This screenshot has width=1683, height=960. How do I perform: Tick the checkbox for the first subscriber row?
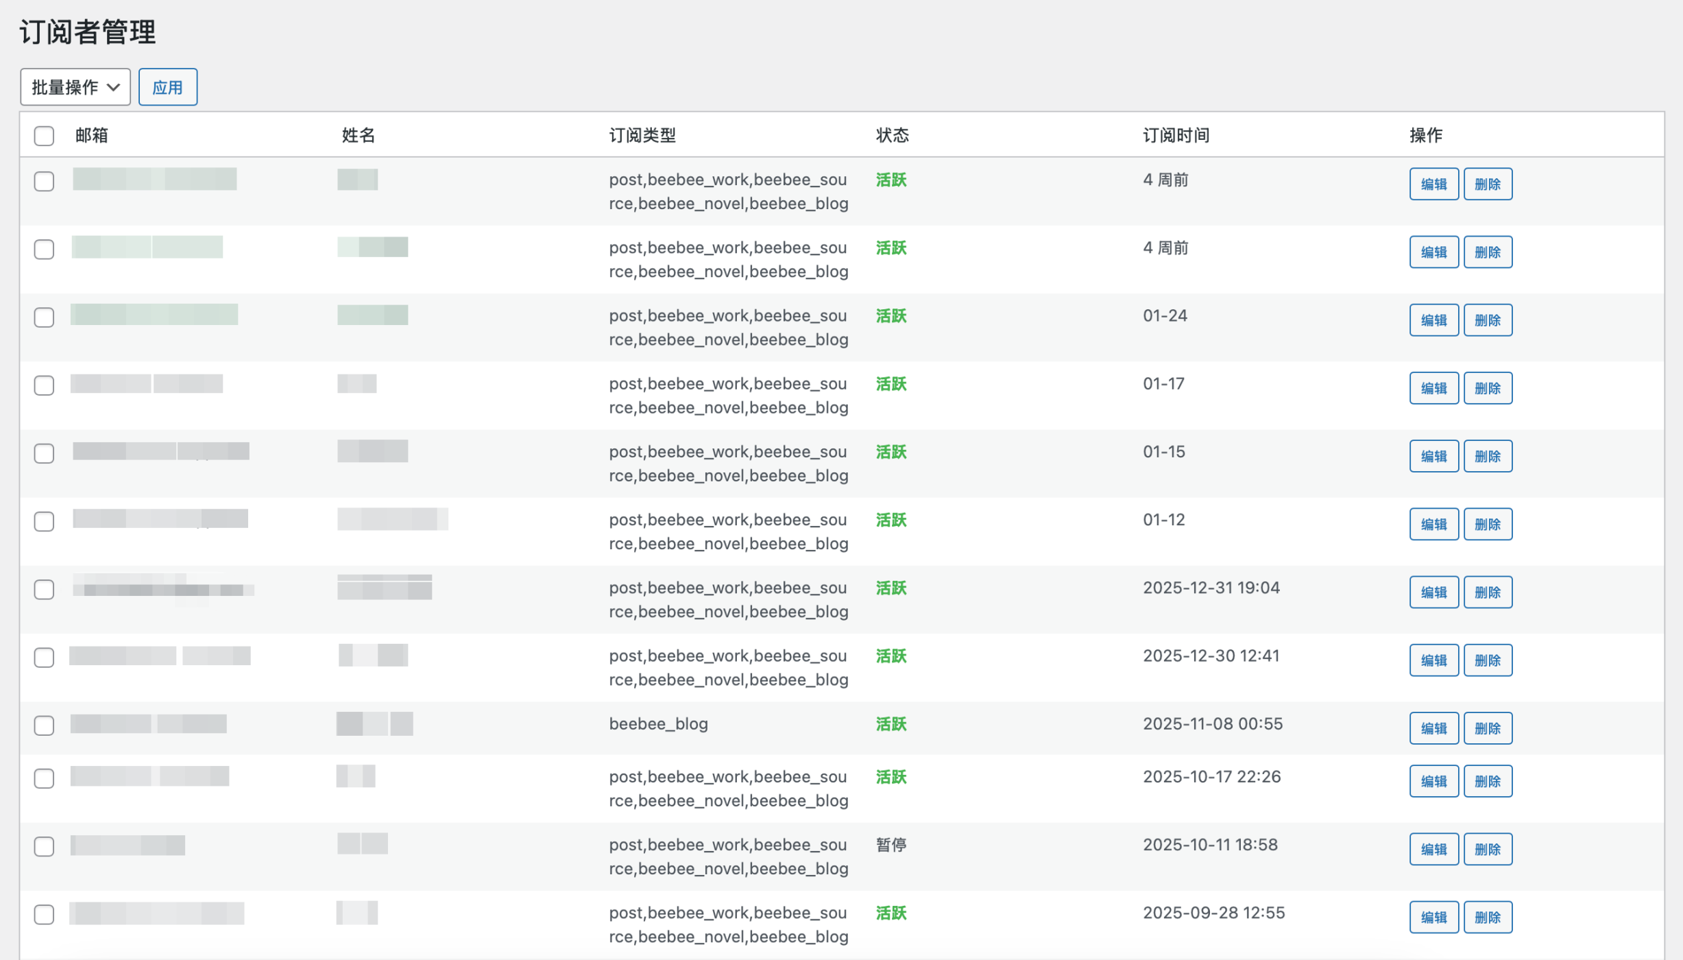[44, 182]
